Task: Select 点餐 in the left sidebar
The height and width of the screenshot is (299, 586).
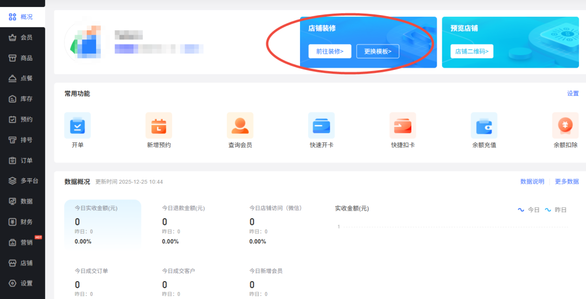Action: 22,79
